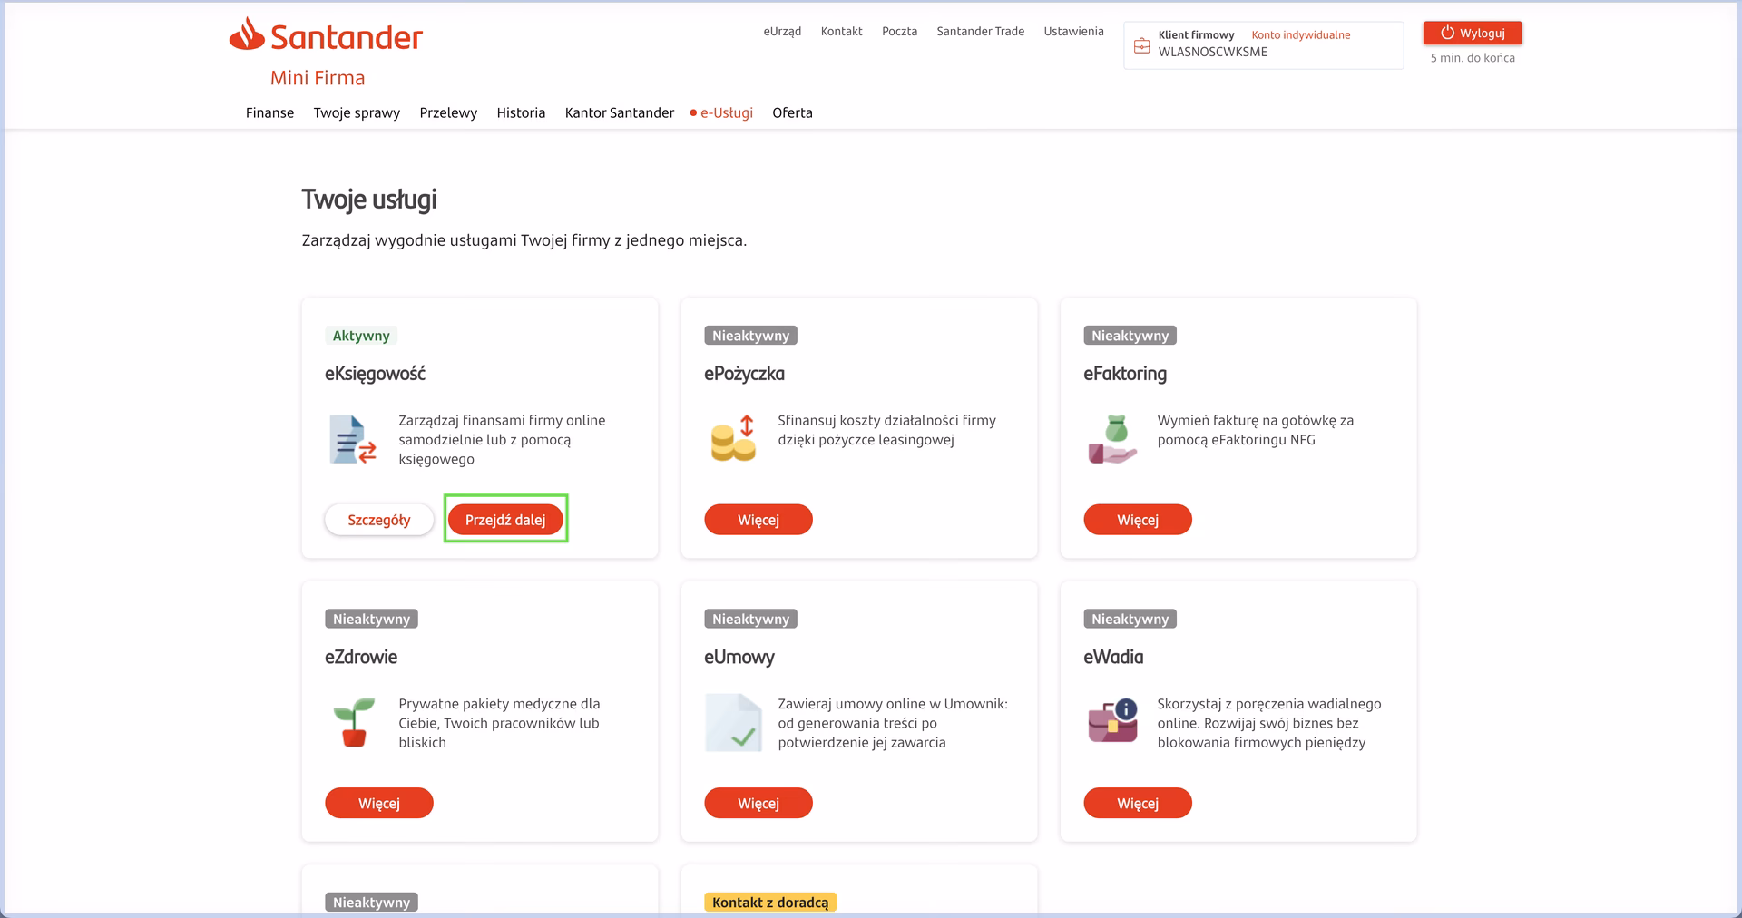The width and height of the screenshot is (1742, 918).
Task: Select the Oferta menu item
Action: point(792,113)
